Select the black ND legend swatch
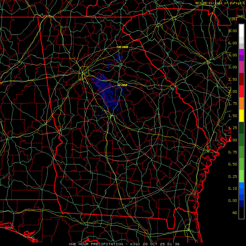The height and width of the screenshot is (246, 246). (241, 213)
